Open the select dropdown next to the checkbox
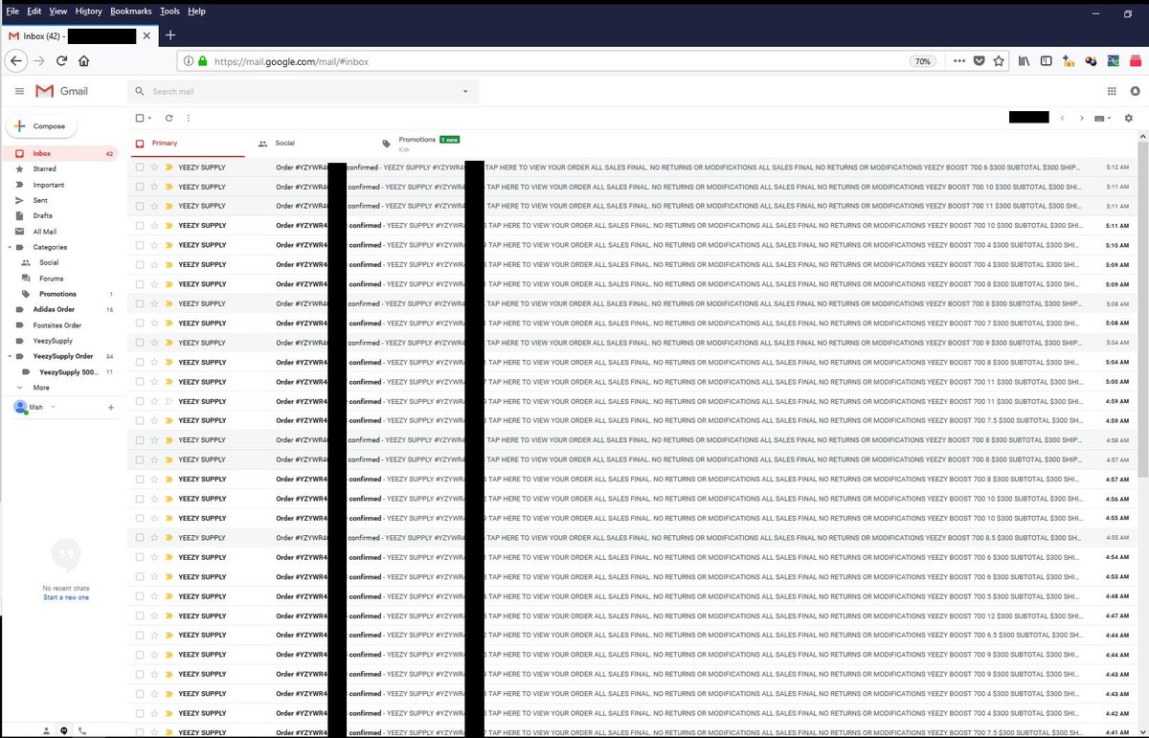This screenshot has width=1149, height=738. [x=148, y=118]
